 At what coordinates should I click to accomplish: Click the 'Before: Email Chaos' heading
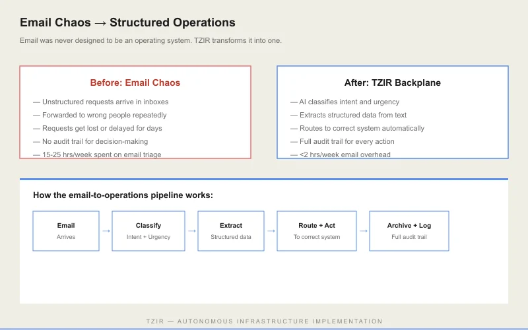[x=135, y=83]
